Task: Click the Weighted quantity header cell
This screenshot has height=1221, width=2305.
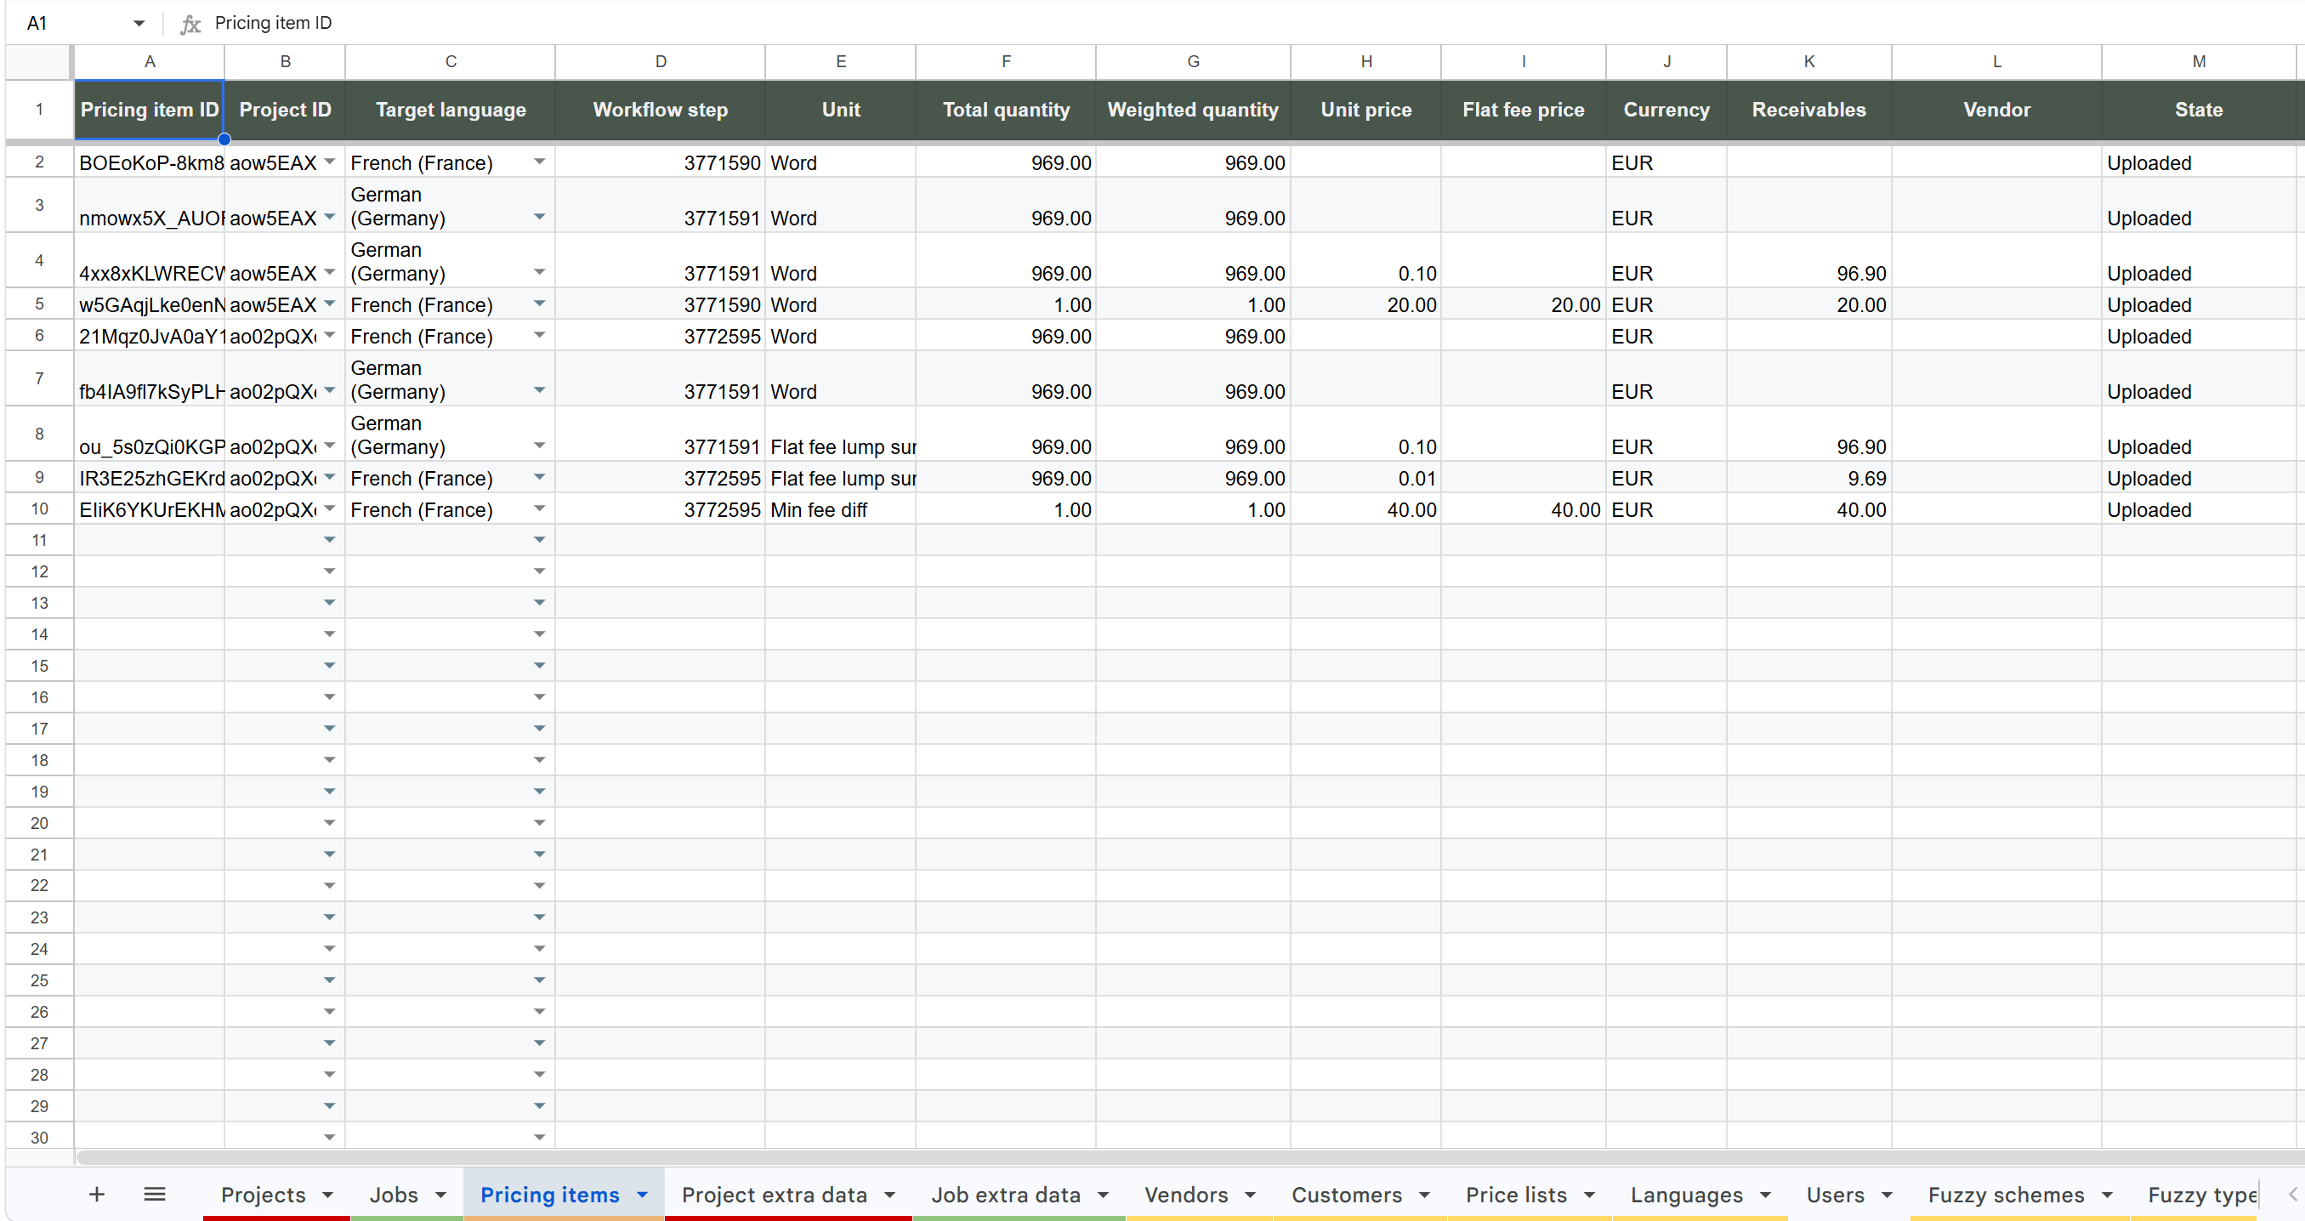Action: [x=1193, y=109]
